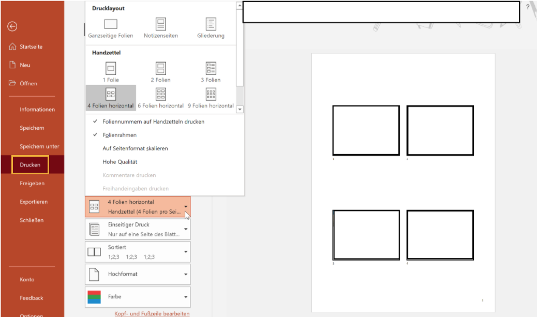
Task: Click the Kopf- und Fußzeile bearbeiten link
Action: [152, 313]
